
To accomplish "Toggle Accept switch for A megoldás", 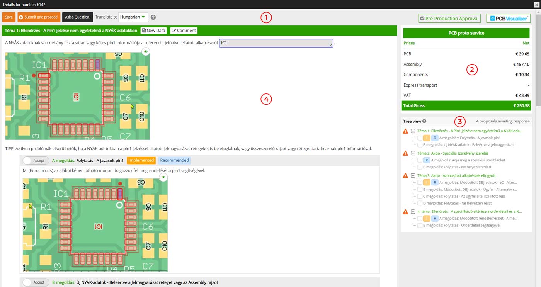I will 36,161.
